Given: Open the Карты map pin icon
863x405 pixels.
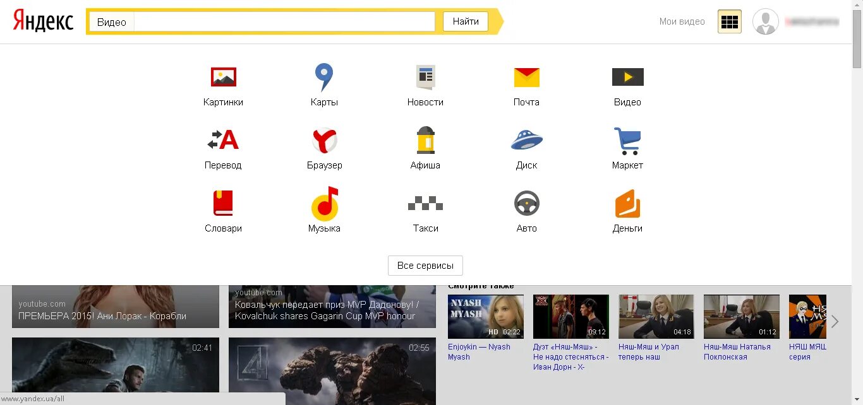Looking at the screenshot, I should coord(324,77).
